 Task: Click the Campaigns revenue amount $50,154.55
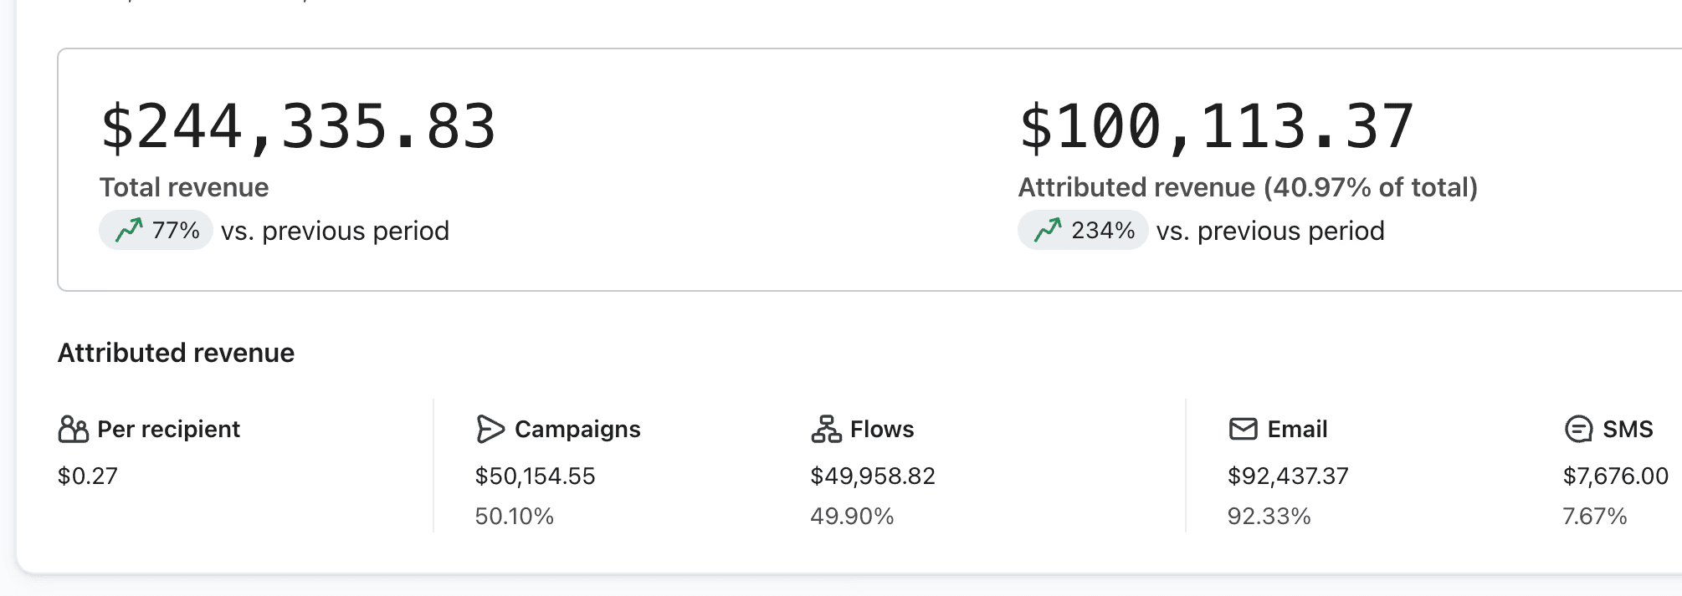[x=535, y=476]
